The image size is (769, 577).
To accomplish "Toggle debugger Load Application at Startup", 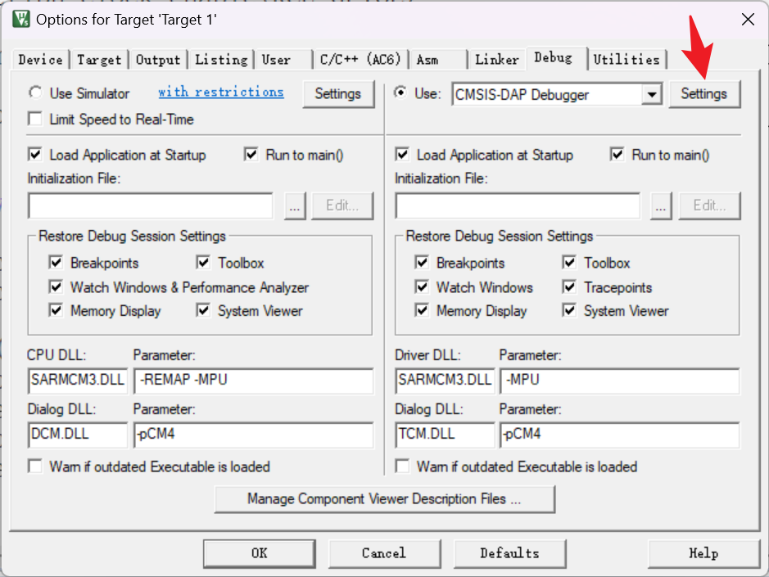I will coord(402,155).
